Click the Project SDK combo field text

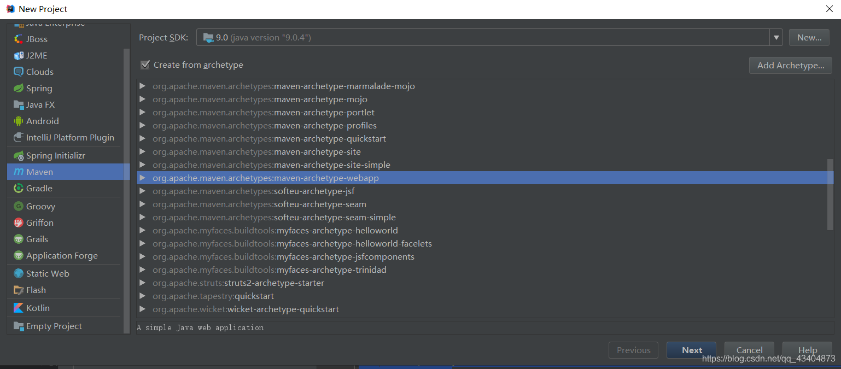click(x=264, y=37)
